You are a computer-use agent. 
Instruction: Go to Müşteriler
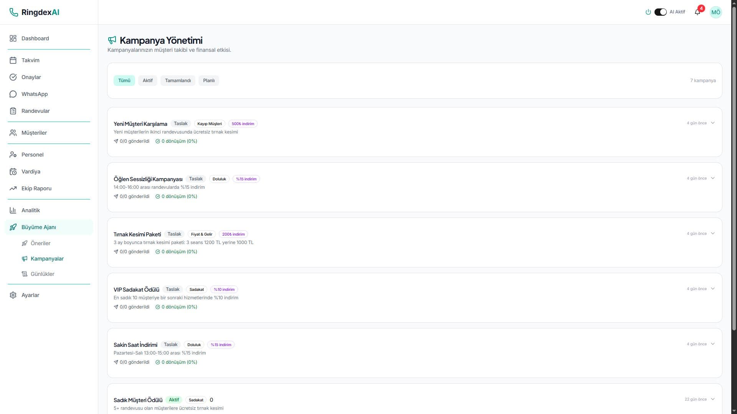(49, 133)
